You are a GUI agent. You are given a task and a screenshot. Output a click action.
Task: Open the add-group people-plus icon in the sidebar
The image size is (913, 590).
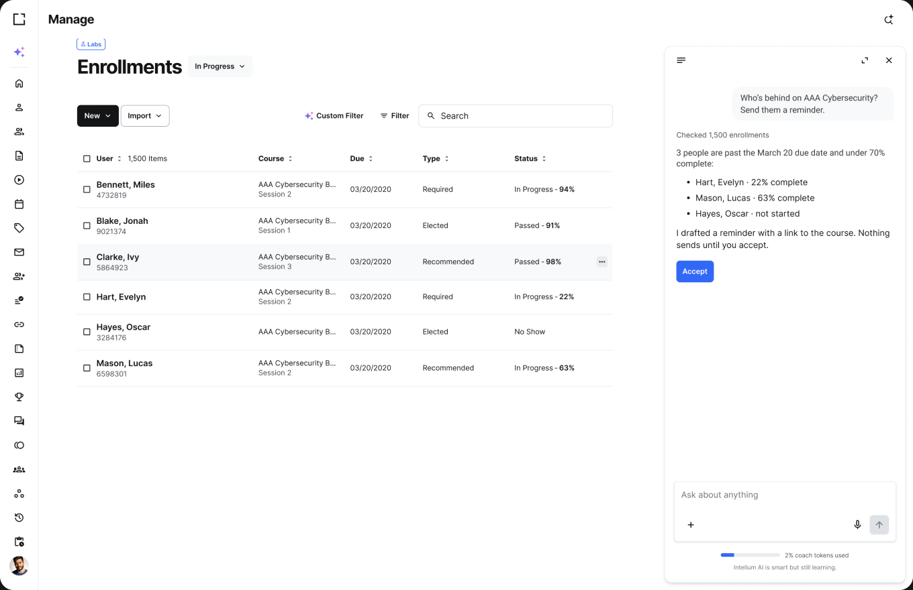point(19,276)
